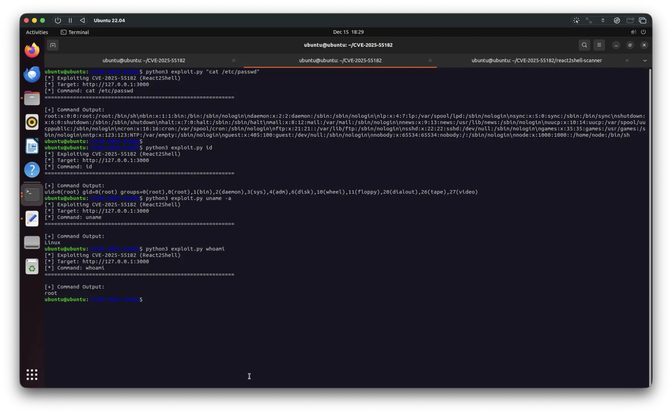The width and height of the screenshot is (672, 414).
Task: Switch to the react2shell-scanner tab
Action: [537, 60]
